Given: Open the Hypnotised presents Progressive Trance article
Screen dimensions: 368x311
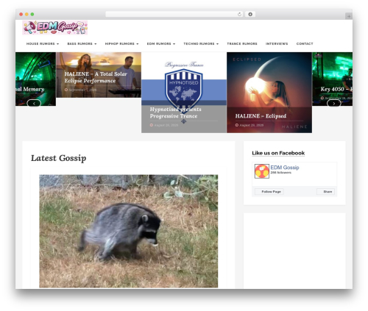Looking at the screenshot, I should tap(175, 112).
